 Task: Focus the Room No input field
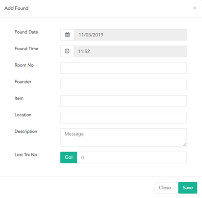click(123, 68)
